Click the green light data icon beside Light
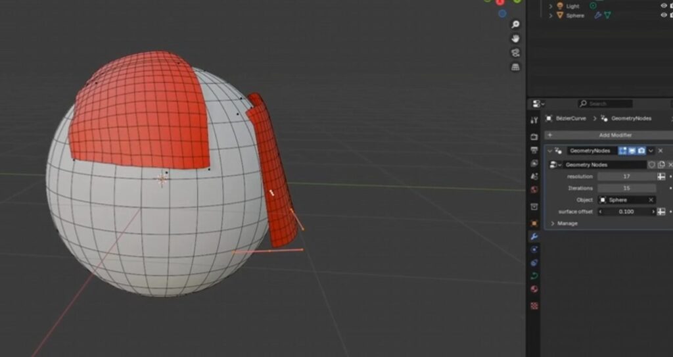The image size is (673, 357). pyautogui.click(x=593, y=6)
